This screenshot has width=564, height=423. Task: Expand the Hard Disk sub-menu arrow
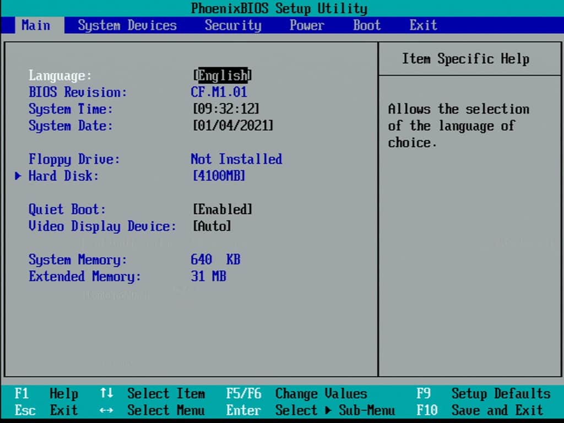tap(18, 176)
